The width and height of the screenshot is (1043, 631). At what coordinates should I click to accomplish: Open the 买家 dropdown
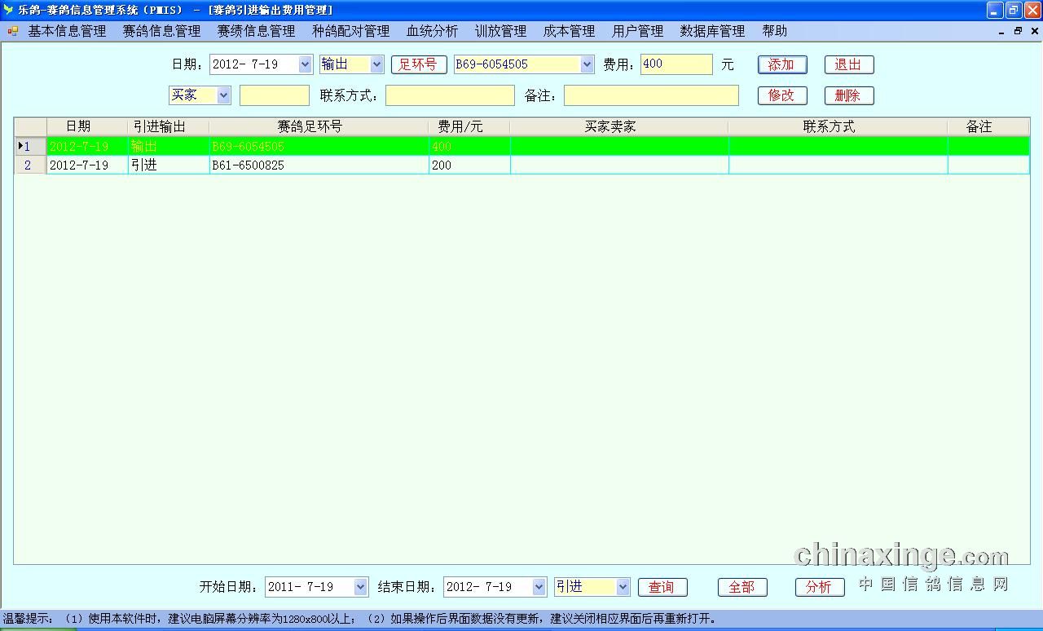(x=223, y=95)
